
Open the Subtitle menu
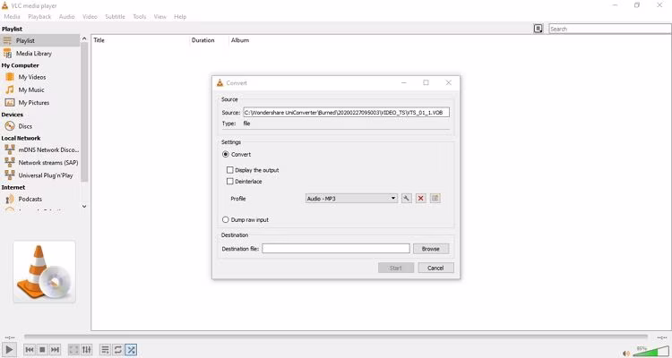point(115,17)
